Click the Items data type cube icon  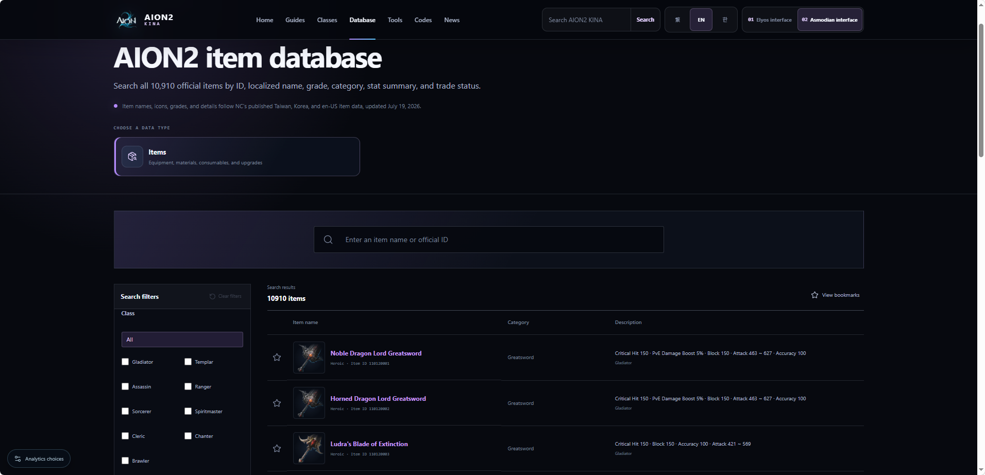point(132,157)
